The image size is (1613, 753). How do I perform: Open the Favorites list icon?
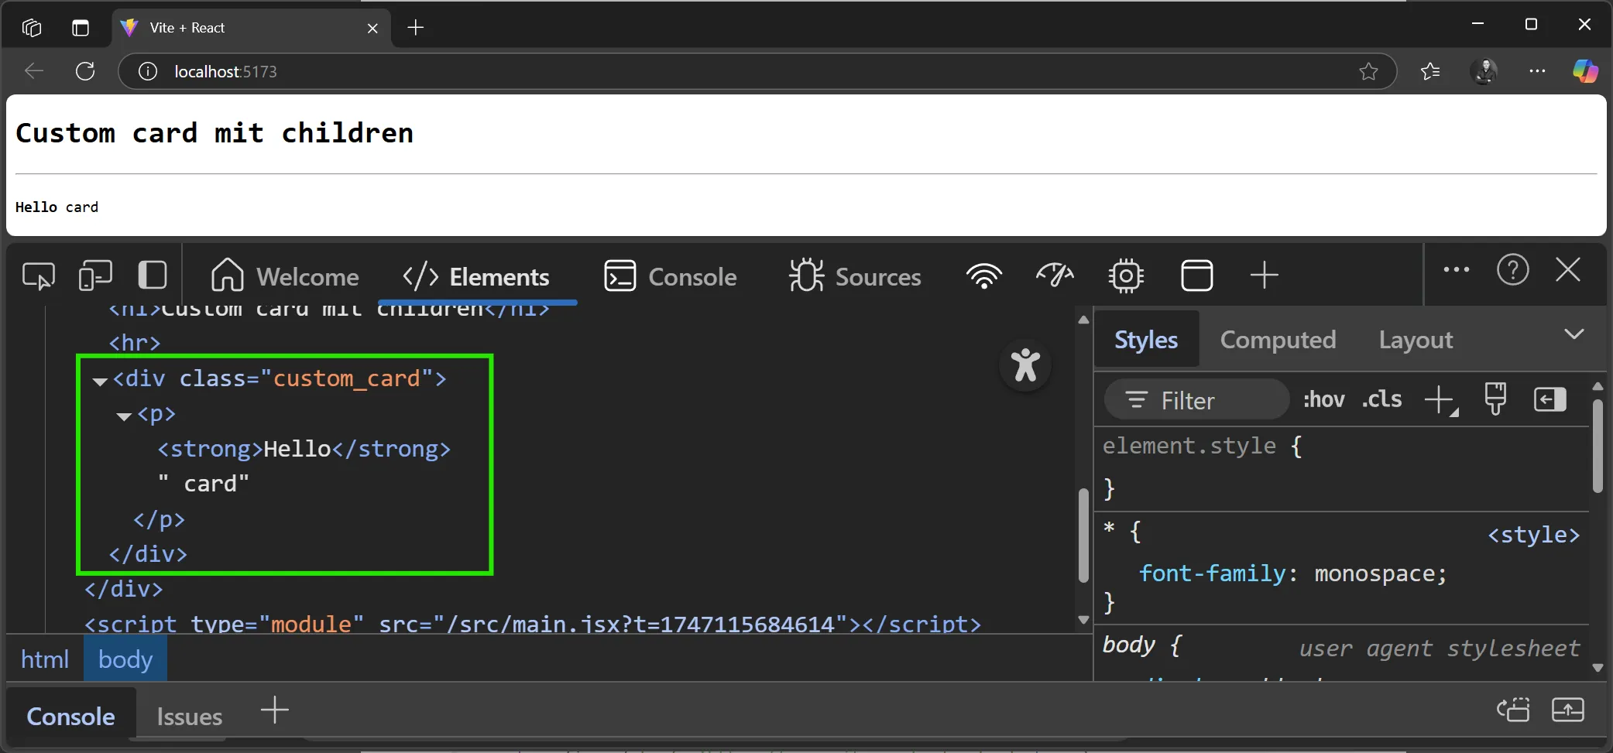[x=1430, y=71]
